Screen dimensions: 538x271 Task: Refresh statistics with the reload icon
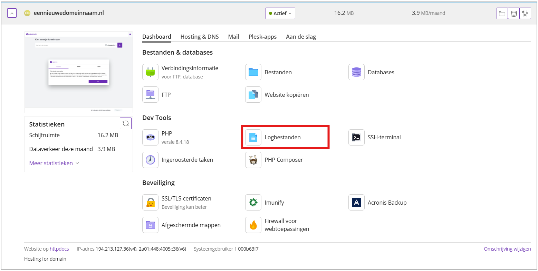coord(126,123)
